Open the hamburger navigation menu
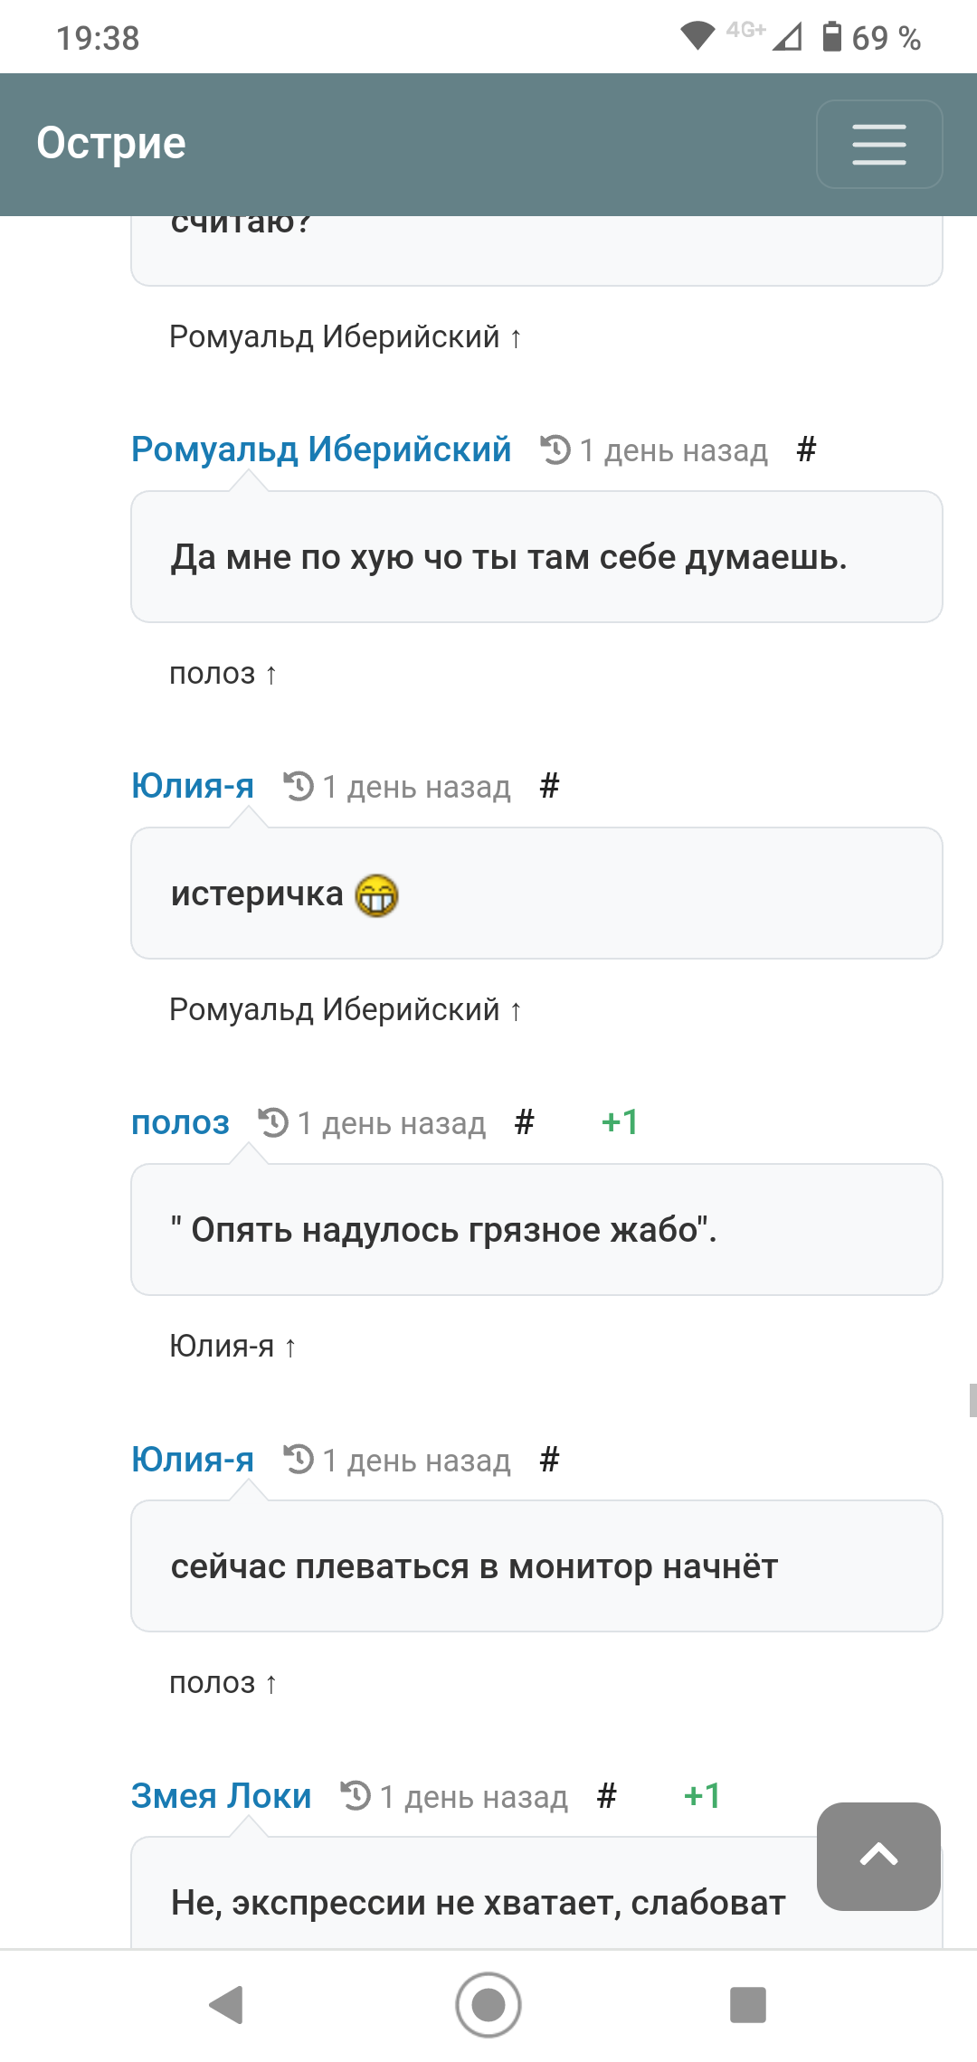The width and height of the screenshot is (977, 2062). pyautogui.click(x=879, y=144)
